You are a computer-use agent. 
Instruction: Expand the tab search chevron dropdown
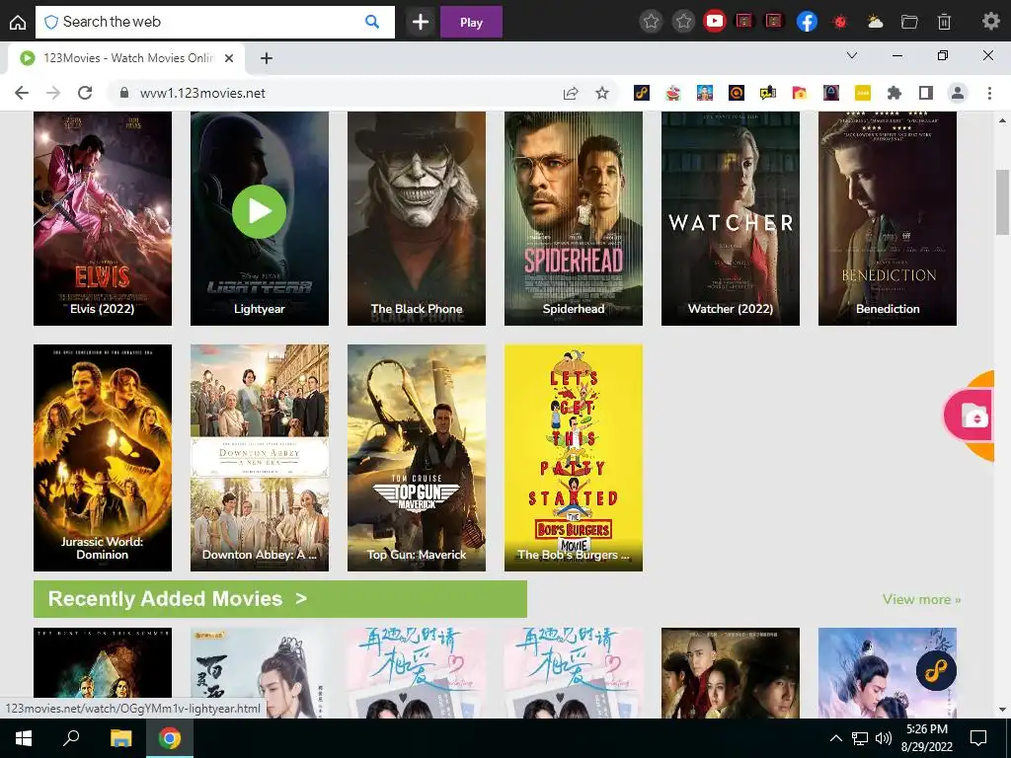pyautogui.click(x=852, y=56)
